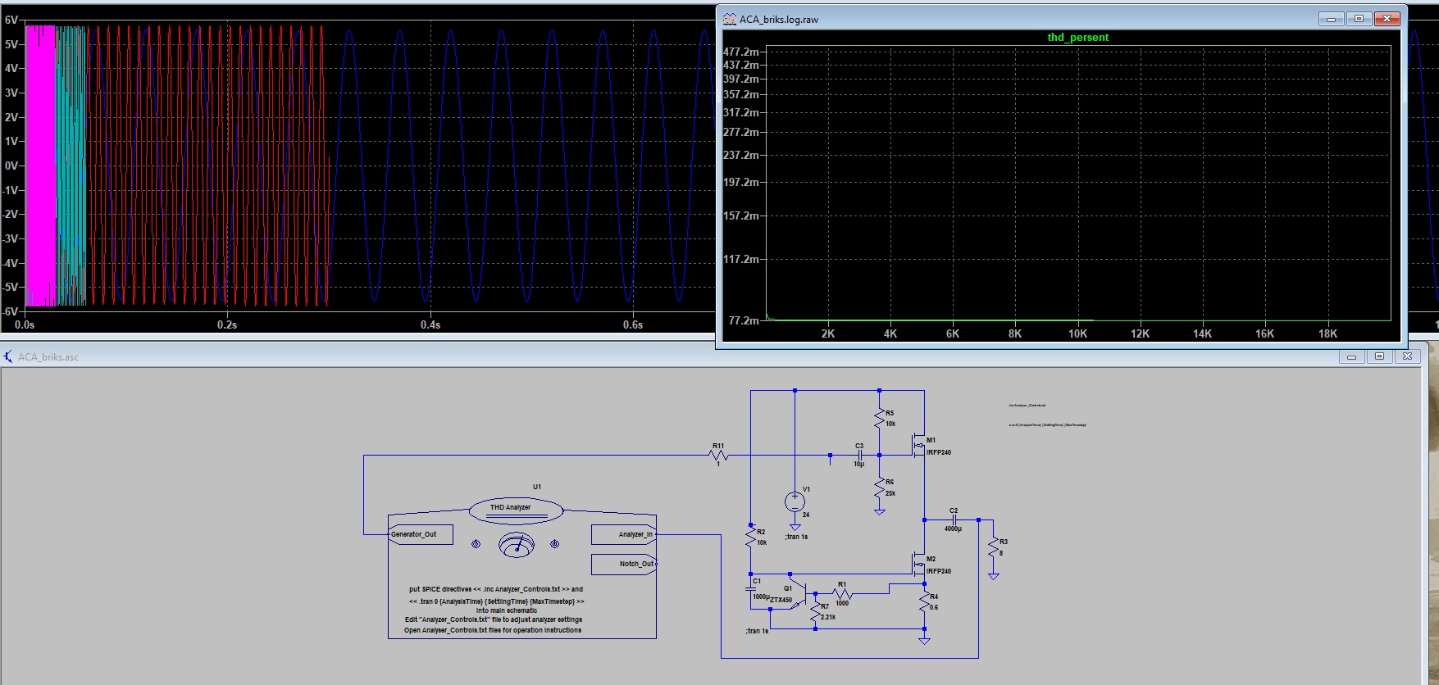Click the U1 instance label
1439x685 pixels.
[537, 487]
